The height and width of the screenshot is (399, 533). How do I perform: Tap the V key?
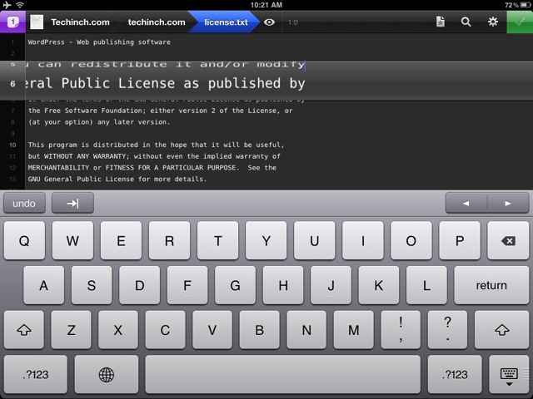coord(212,330)
